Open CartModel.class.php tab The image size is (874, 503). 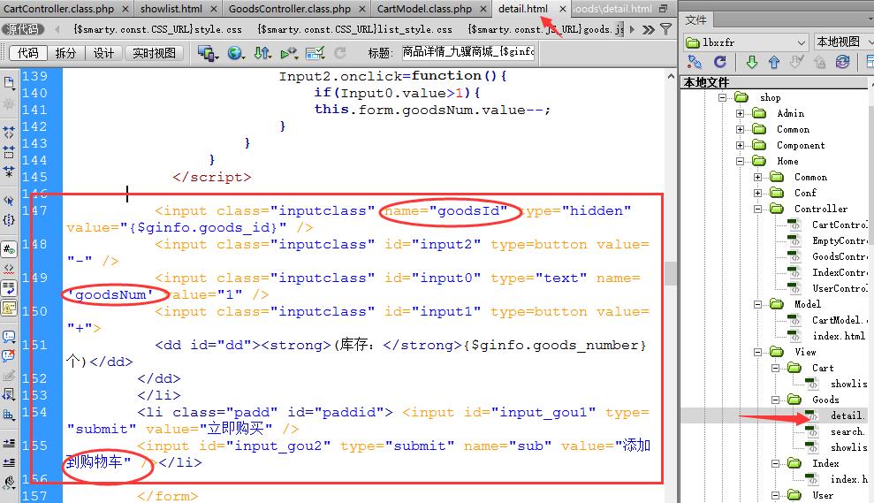tap(424, 9)
